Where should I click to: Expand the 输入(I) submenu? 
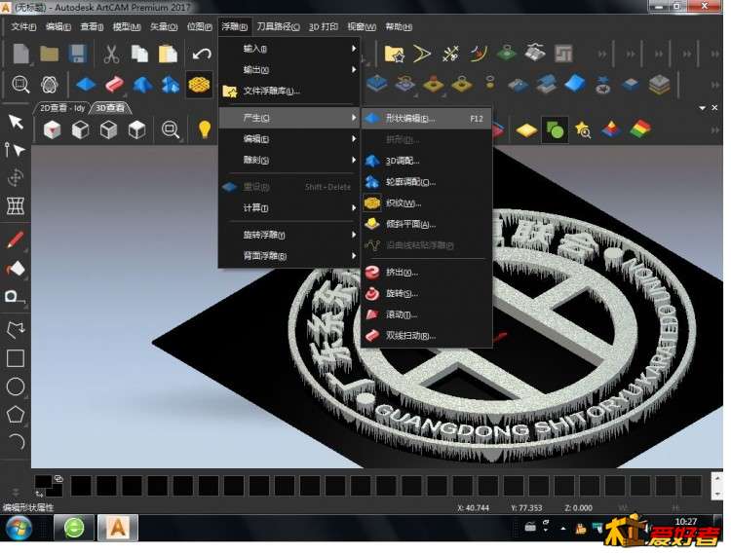[x=289, y=49]
